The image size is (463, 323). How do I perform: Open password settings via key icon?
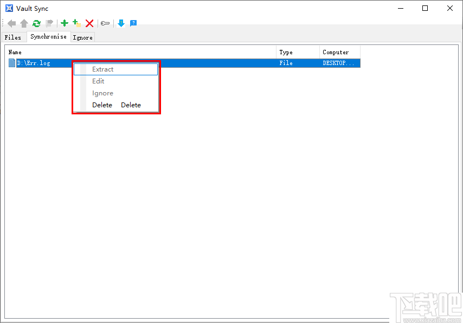tap(105, 23)
